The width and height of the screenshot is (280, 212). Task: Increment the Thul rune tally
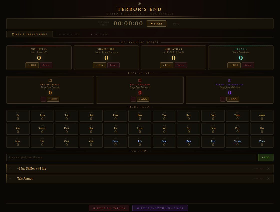(237, 116)
